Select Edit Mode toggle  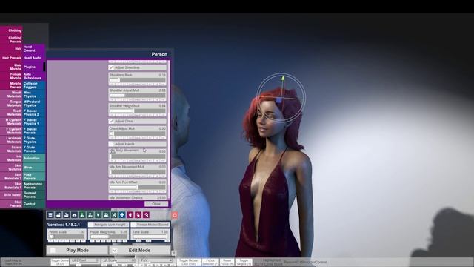click(x=140, y=251)
